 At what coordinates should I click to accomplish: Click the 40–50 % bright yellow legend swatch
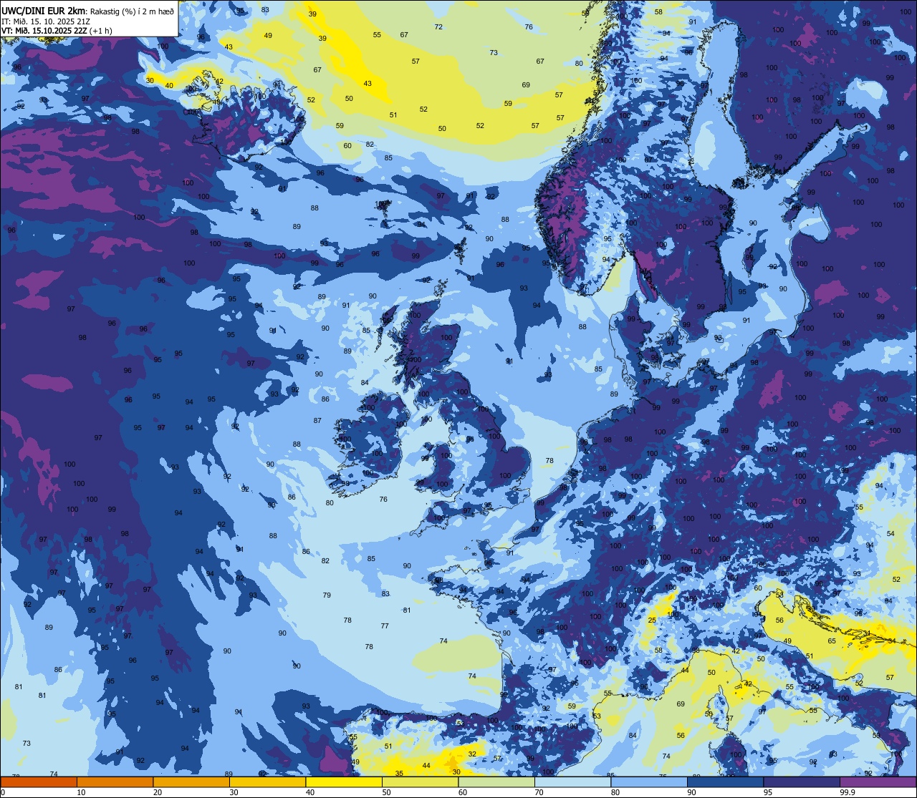click(344, 782)
